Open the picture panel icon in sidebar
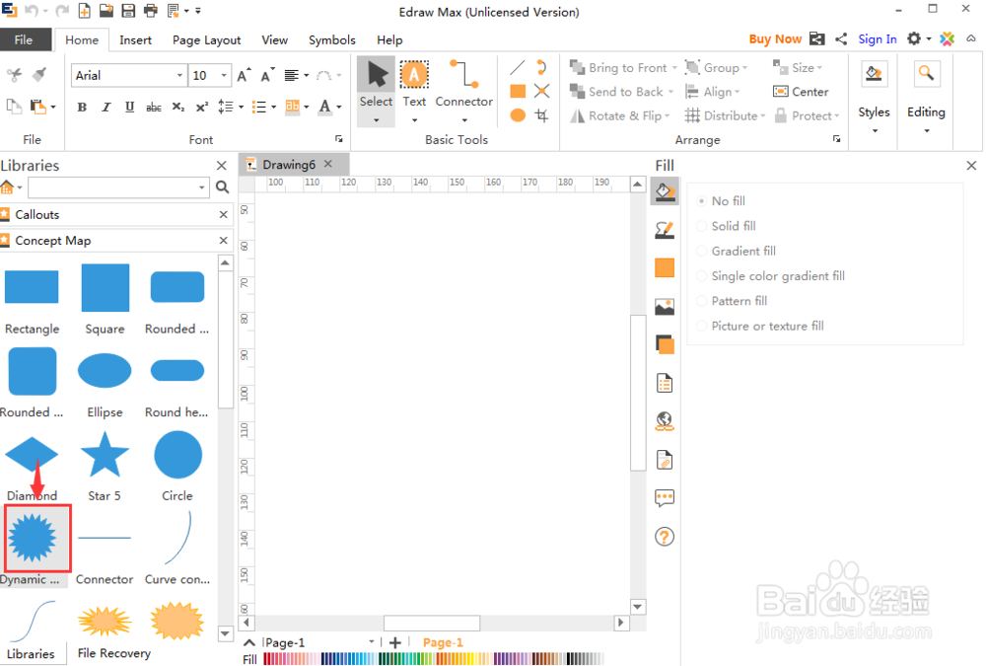 pos(665,307)
